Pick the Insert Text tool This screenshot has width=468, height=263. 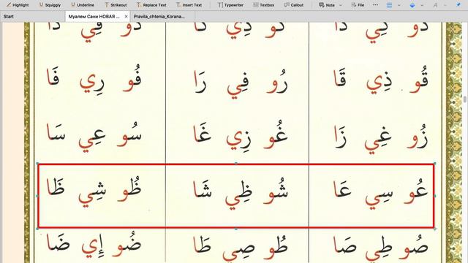189,5
